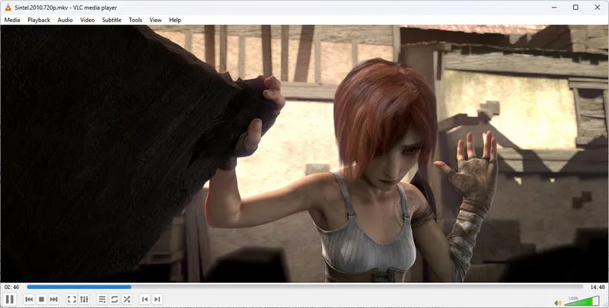This screenshot has width=609, height=308.
Task: Click the elapsed time 02:46 label
Action: click(12, 287)
